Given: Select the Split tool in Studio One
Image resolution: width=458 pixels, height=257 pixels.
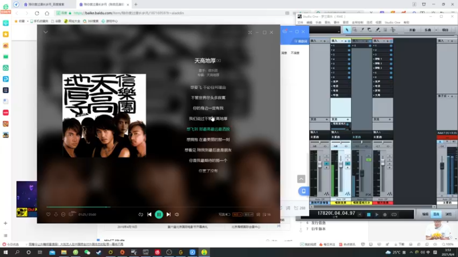Looking at the screenshot, I should tap(362, 30).
